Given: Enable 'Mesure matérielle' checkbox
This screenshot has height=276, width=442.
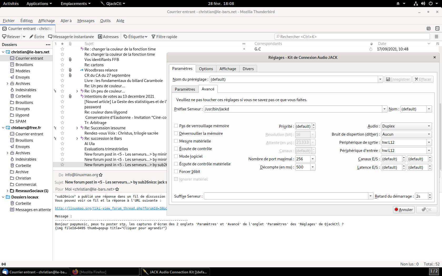Looking at the screenshot, I should pos(176,141).
